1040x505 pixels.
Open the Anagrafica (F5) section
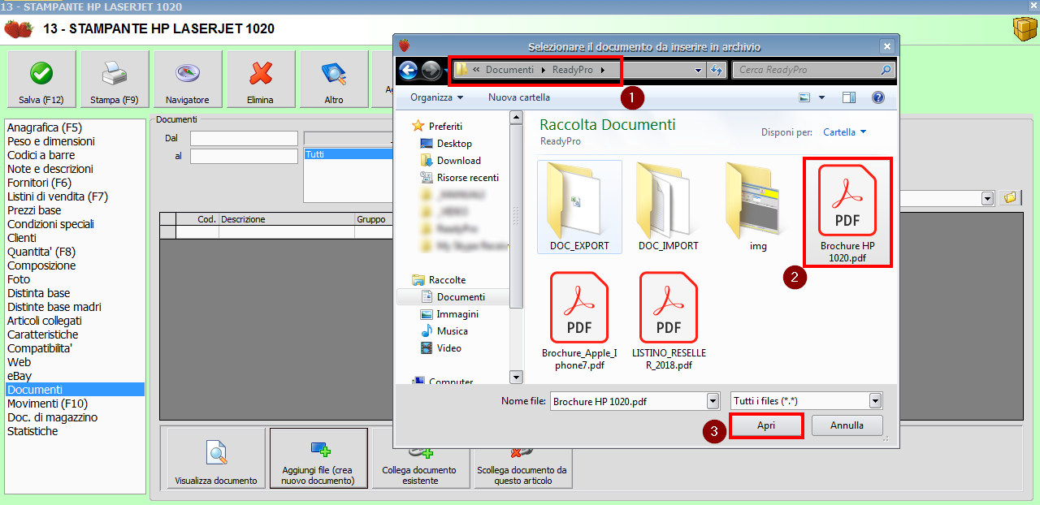click(45, 127)
